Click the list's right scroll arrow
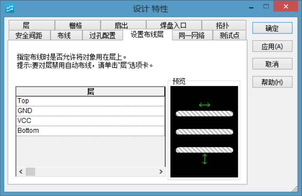Image resolution: width=302 pixels, height=196 pixels. coord(161,171)
